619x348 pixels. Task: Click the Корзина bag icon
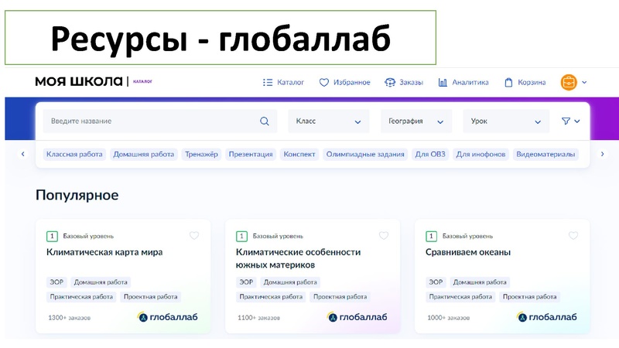pyautogui.click(x=508, y=83)
